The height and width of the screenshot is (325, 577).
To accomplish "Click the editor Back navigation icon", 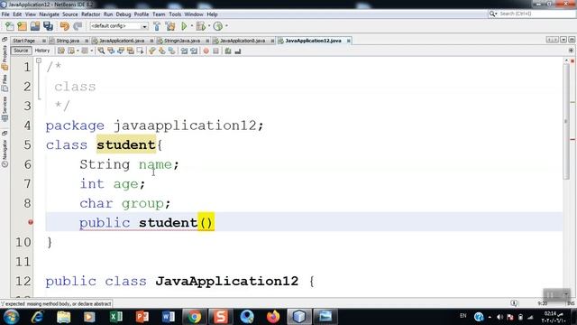I will 71,51.
